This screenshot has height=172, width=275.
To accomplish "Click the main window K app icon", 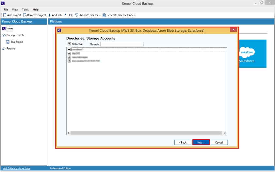I will click(3, 3).
